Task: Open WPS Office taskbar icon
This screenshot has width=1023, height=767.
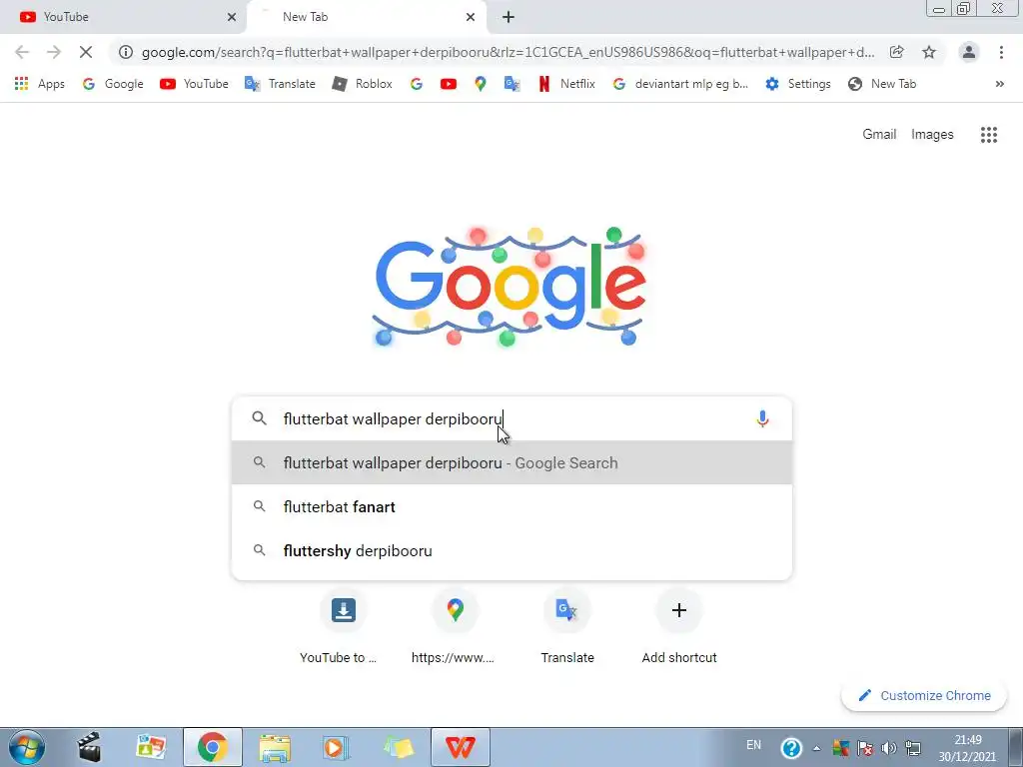Action: tap(460, 747)
